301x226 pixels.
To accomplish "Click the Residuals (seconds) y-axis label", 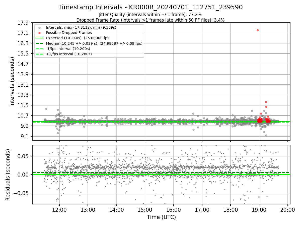I will (x=8, y=175).
